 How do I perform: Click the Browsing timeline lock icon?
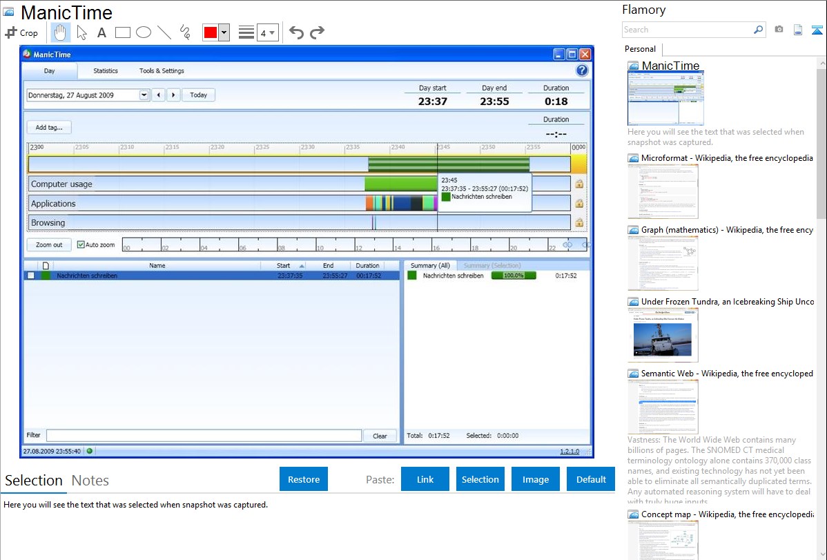[579, 223]
